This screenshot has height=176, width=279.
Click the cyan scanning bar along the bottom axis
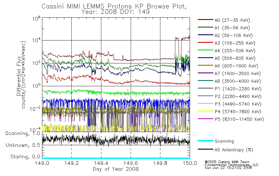[x=116, y=158]
